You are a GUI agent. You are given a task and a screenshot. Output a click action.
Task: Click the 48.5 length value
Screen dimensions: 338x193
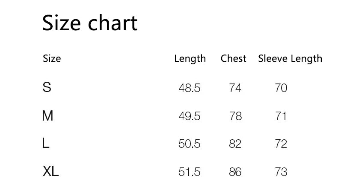(190, 88)
